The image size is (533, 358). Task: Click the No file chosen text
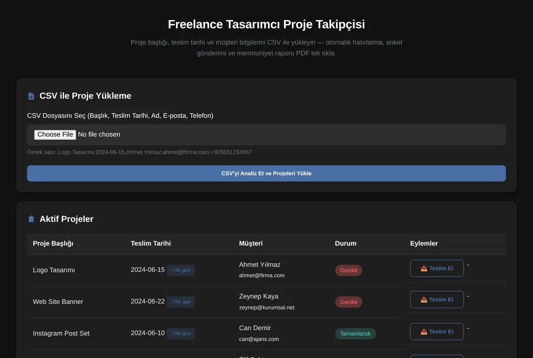99,135
